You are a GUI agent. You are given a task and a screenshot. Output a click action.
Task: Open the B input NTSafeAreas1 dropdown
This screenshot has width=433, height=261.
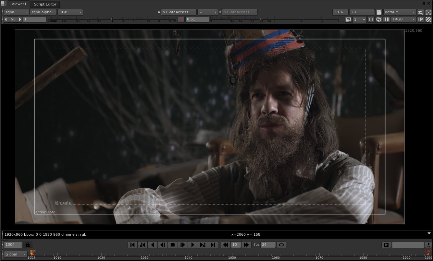[240, 12]
